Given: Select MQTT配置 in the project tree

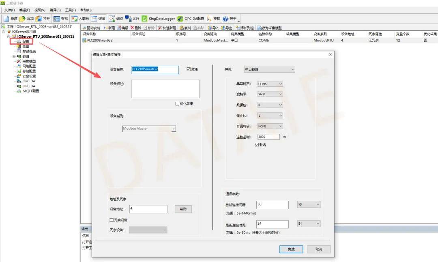Looking at the screenshot, I should click(31, 91).
